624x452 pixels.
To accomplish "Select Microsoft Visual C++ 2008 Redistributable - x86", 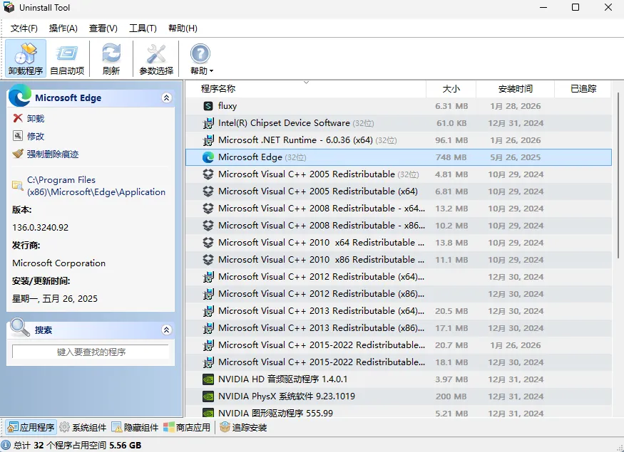I will [x=399, y=226].
